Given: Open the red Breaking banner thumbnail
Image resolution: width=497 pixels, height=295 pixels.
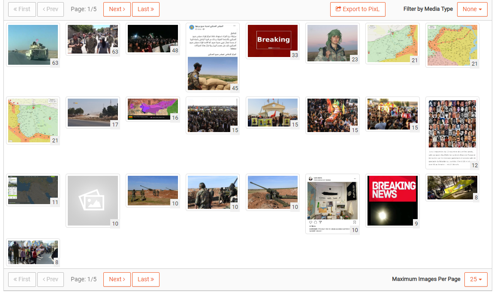Looking at the screenshot, I should pos(272,40).
